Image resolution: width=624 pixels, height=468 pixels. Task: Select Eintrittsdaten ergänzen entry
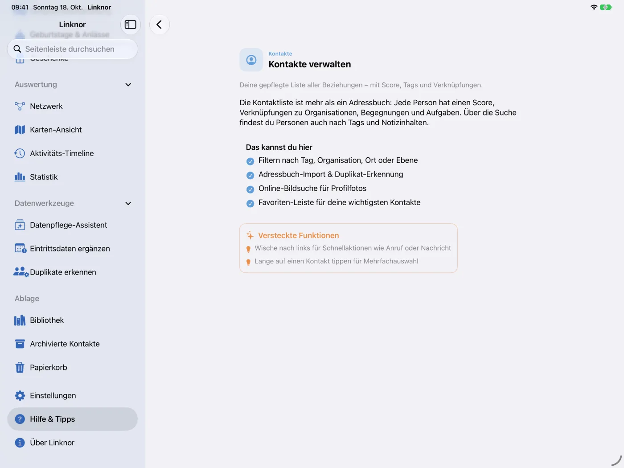pos(73,249)
